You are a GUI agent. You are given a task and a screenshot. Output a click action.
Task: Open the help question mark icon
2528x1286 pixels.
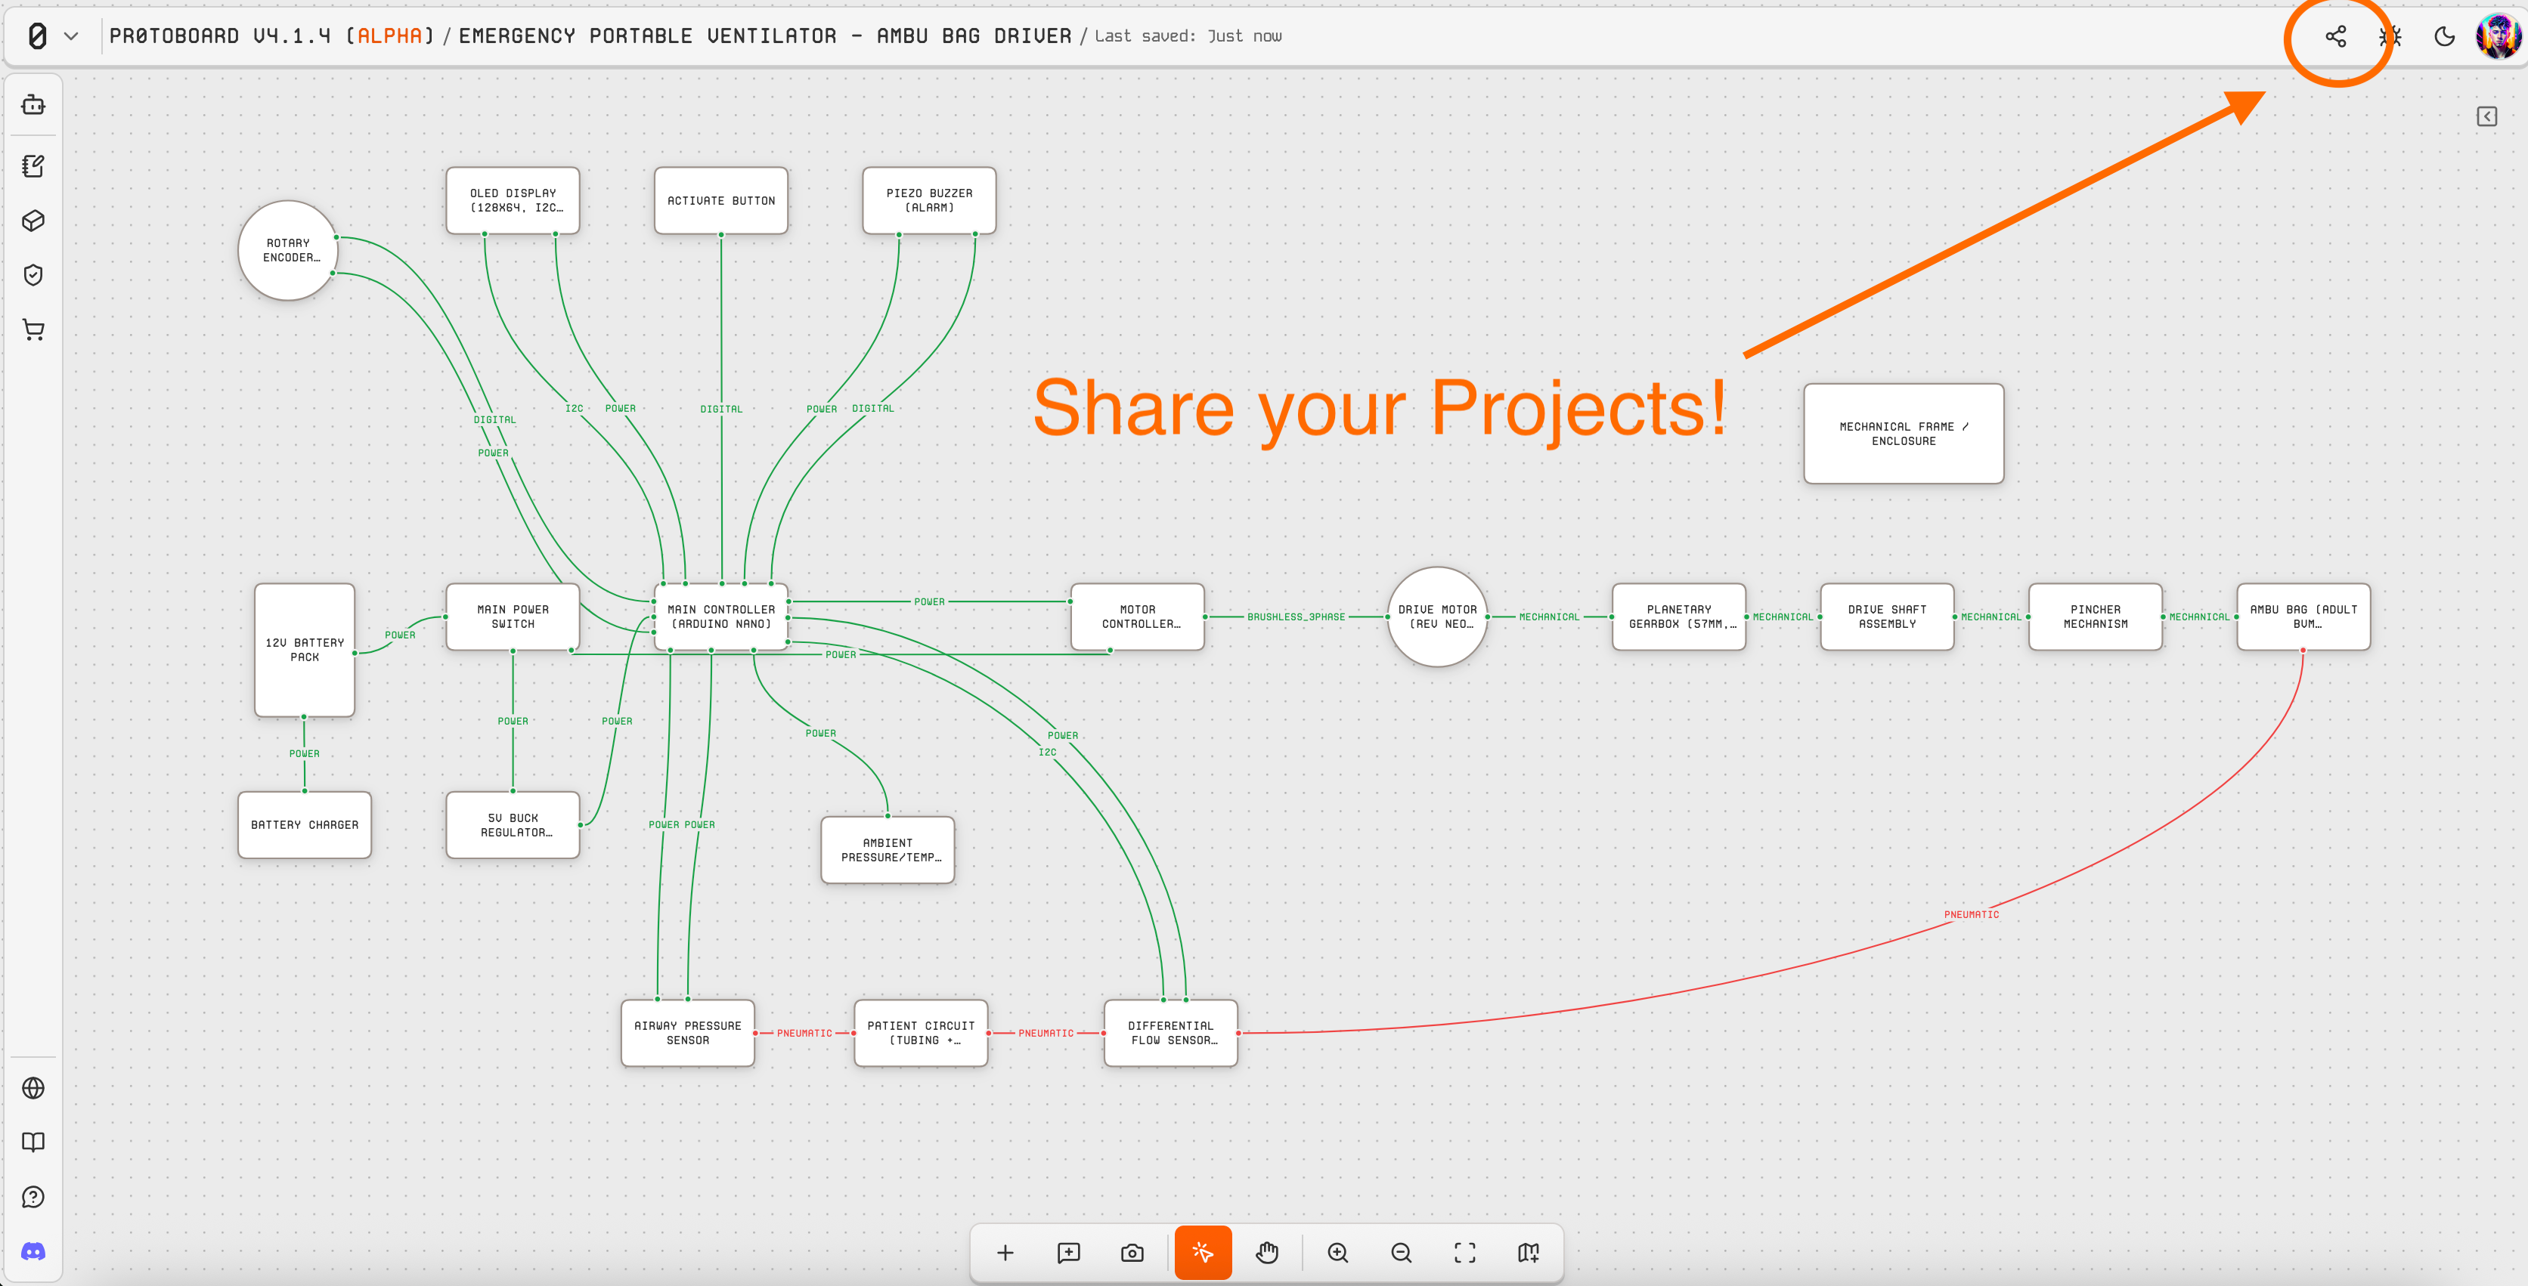coord(33,1197)
